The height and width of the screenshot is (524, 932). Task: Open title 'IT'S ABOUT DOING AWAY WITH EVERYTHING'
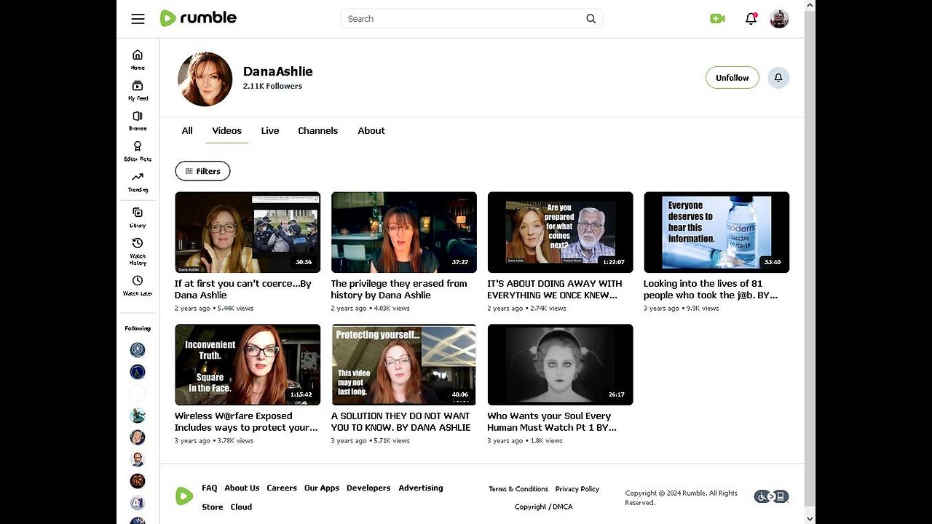(555, 290)
